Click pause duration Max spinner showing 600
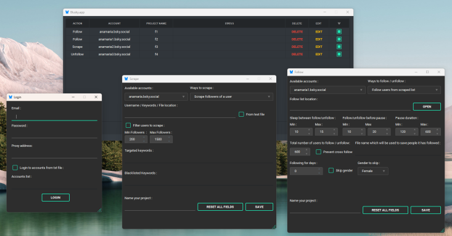Viewport: 452px width, 236px height. [430, 132]
